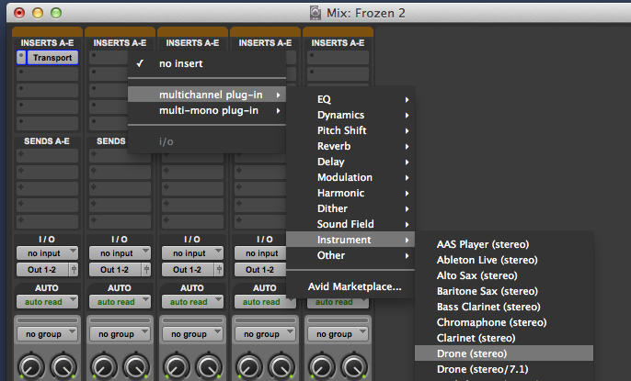Click first track's right pan knob
The width and height of the screenshot is (631, 381).
(x=63, y=365)
